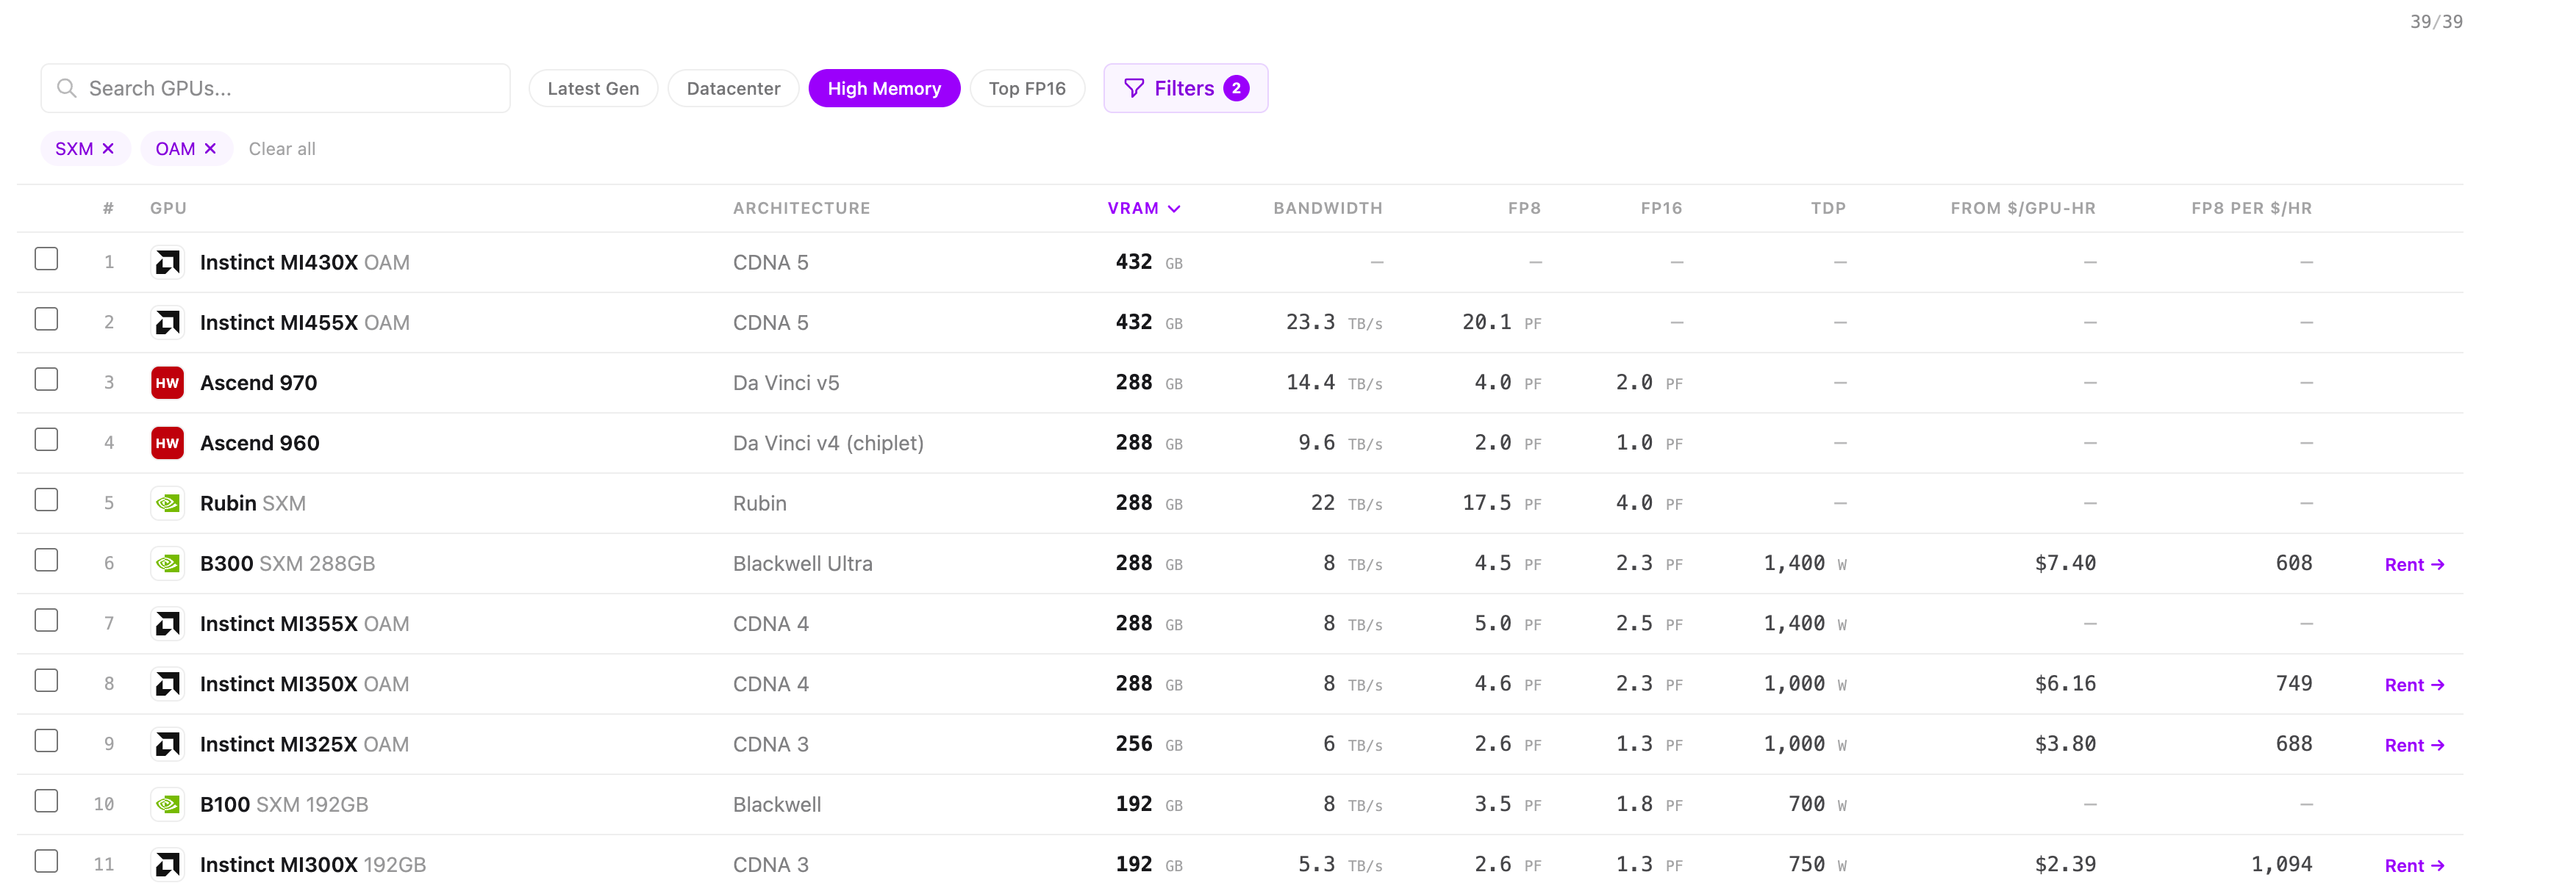Apply the Top FP16 preset

click(1027, 88)
